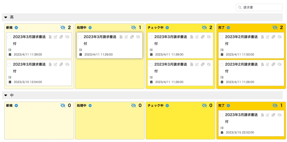Viewport: 287px width, 142px height.
Task: Click plus icon beside 高 完了 header
Action: (x=228, y=28)
